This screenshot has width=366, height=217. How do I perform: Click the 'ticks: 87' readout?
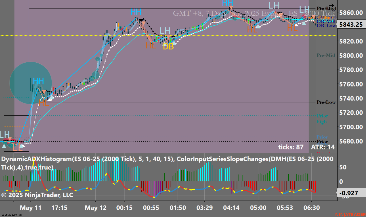coord(291,147)
